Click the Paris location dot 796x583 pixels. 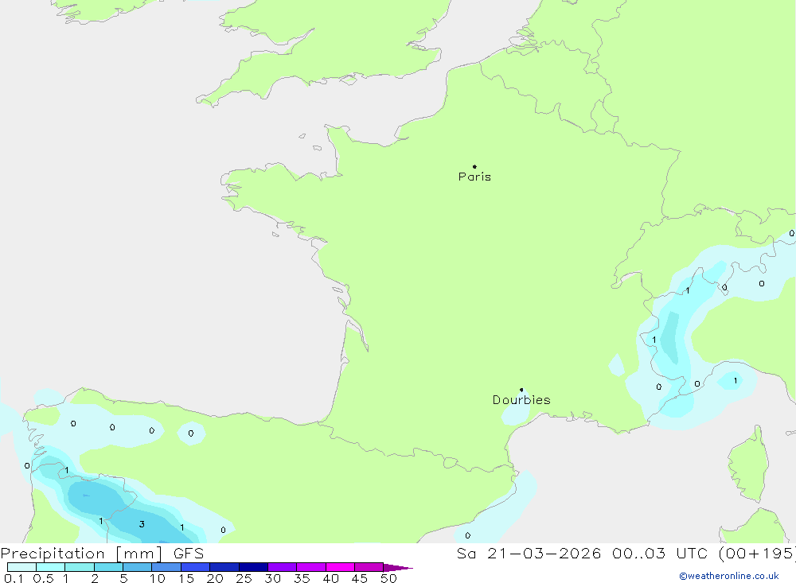tap(474, 166)
